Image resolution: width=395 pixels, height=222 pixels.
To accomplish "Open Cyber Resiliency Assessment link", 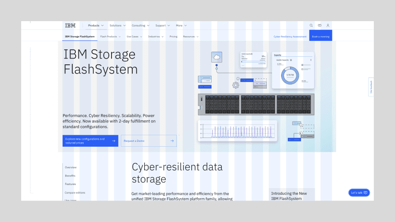I will pyautogui.click(x=290, y=37).
